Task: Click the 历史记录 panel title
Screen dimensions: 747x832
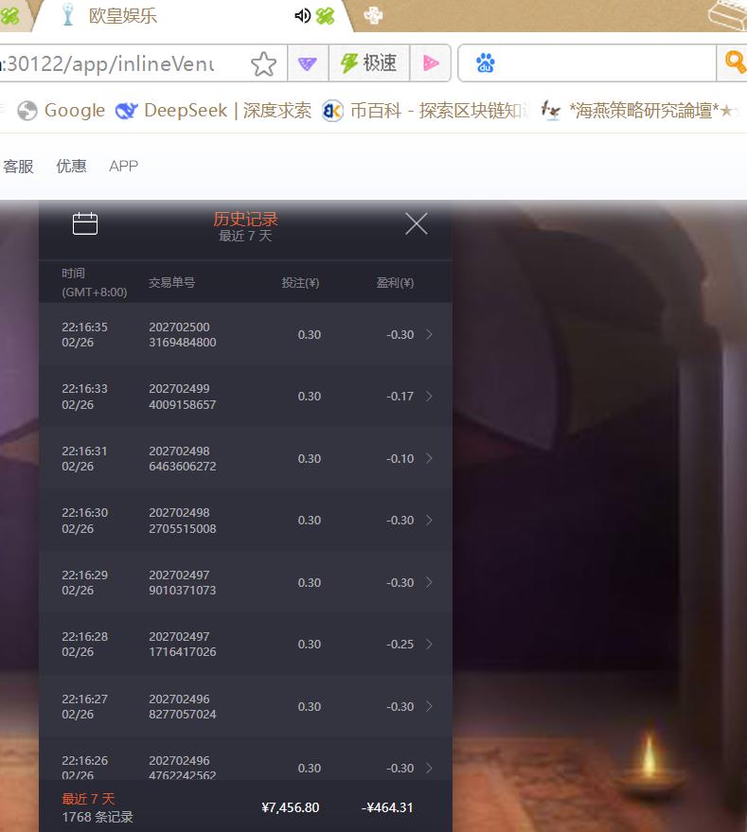Action: pyautogui.click(x=245, y=219)
